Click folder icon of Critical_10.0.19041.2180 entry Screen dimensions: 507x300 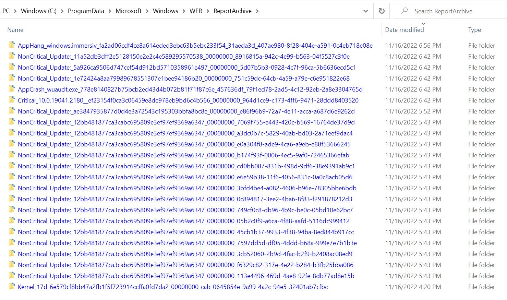click(x=12, y=100)
